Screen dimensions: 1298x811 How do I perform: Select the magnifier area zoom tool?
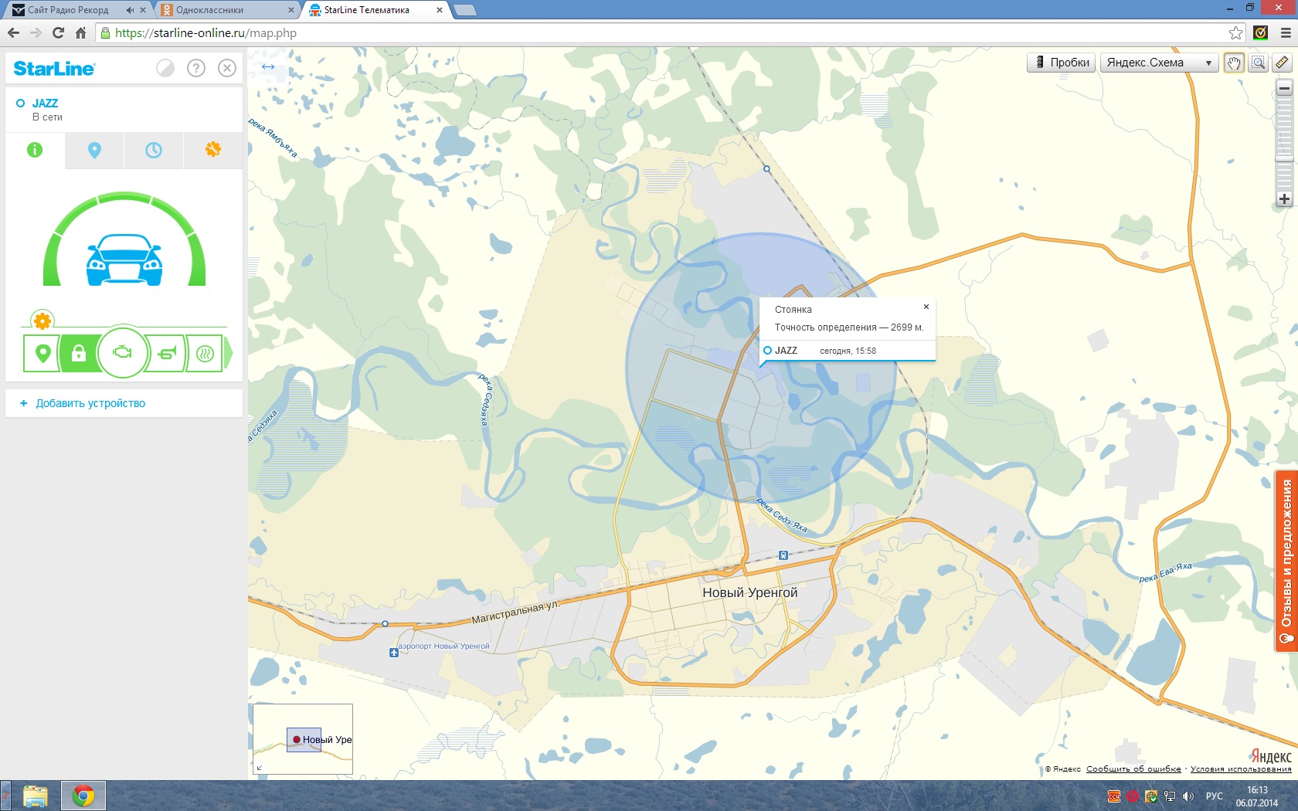click(1259, 63)
